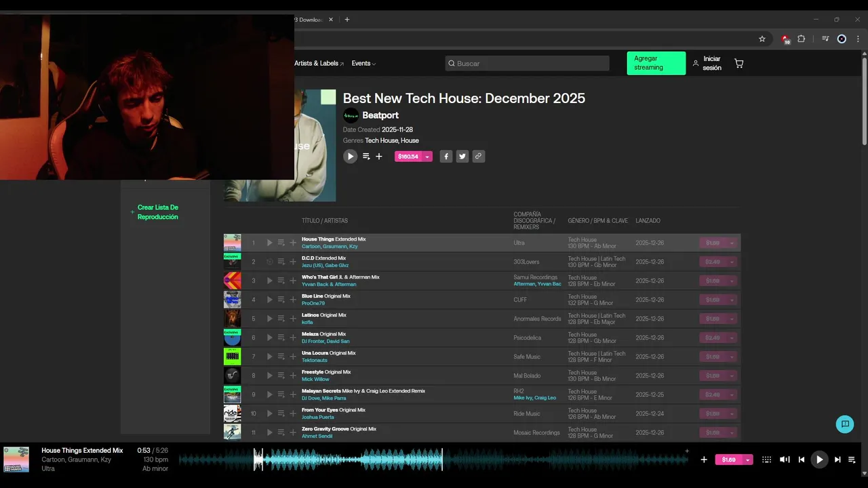Open Chrome menu three dots

tap(858, 39)
